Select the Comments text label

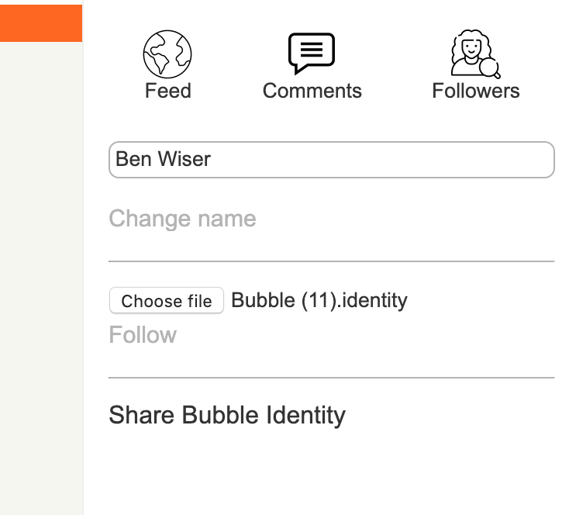point(312,91)
